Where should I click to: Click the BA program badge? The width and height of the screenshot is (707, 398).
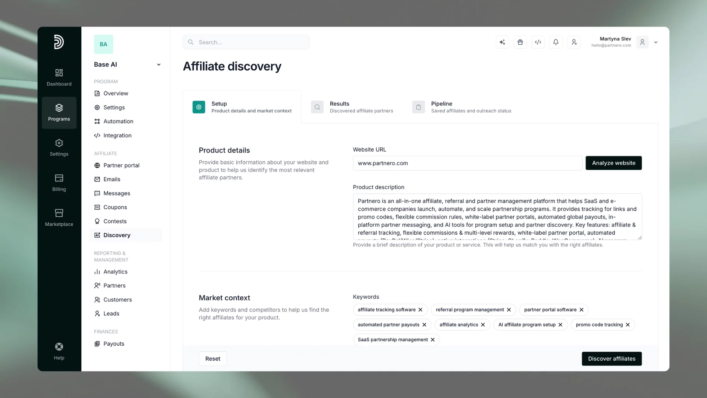103,44
